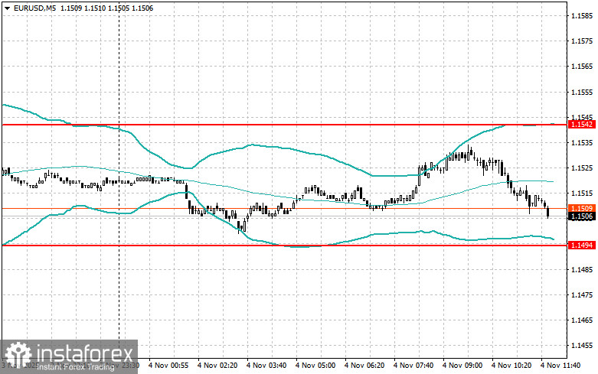Select the 1.1575 price scale value
This screenshot has width=598, height=374.
[x=582, y=41]
